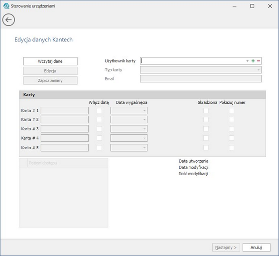Click the Data utworzenia label

click(x=194, y=161)
